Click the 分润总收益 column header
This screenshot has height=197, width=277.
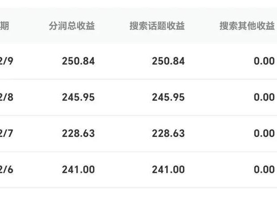click(x=71, y=26)
